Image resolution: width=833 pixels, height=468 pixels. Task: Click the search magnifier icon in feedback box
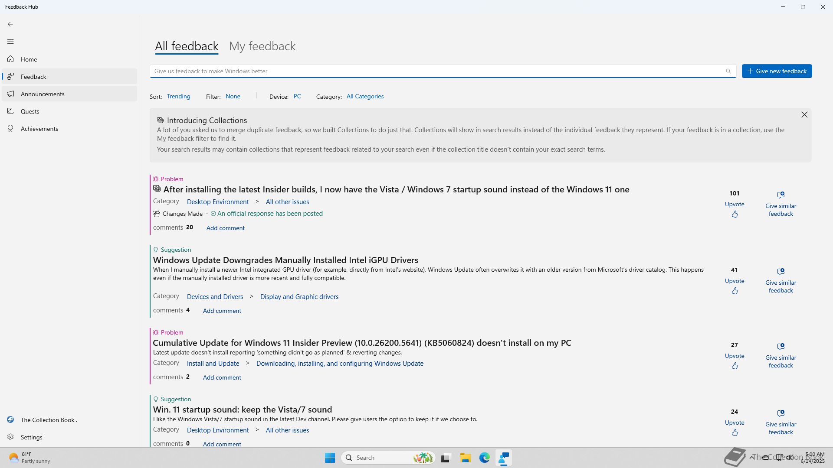[728, 71]
